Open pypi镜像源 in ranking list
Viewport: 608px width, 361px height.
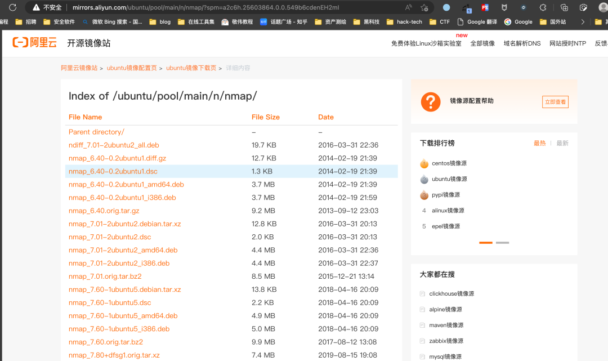tap(446, 195)
